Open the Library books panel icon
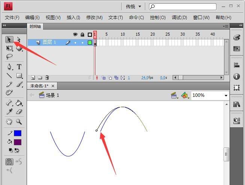 pyautogui.click(x=237, y=104)
